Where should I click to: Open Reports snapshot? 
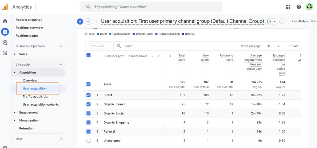[29, 20]
